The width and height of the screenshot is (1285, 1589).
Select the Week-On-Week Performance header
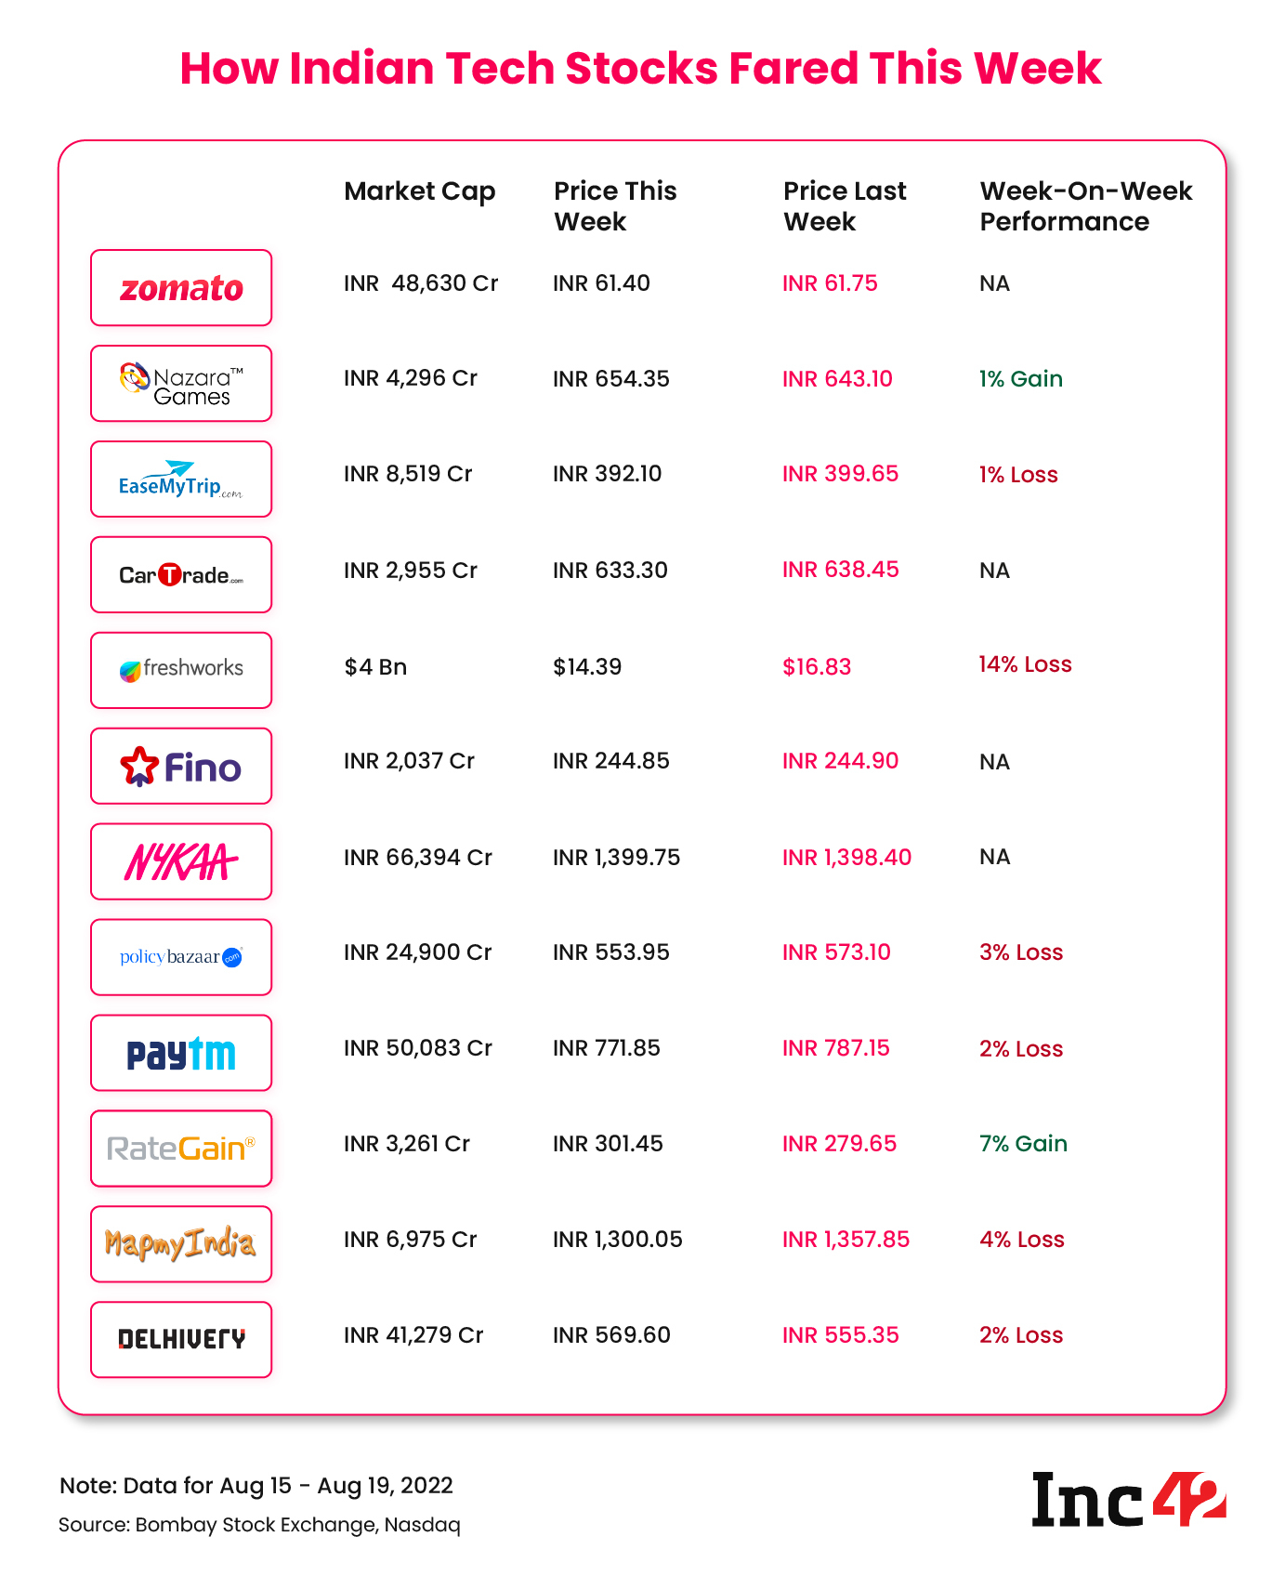[x=1085, y=206]
